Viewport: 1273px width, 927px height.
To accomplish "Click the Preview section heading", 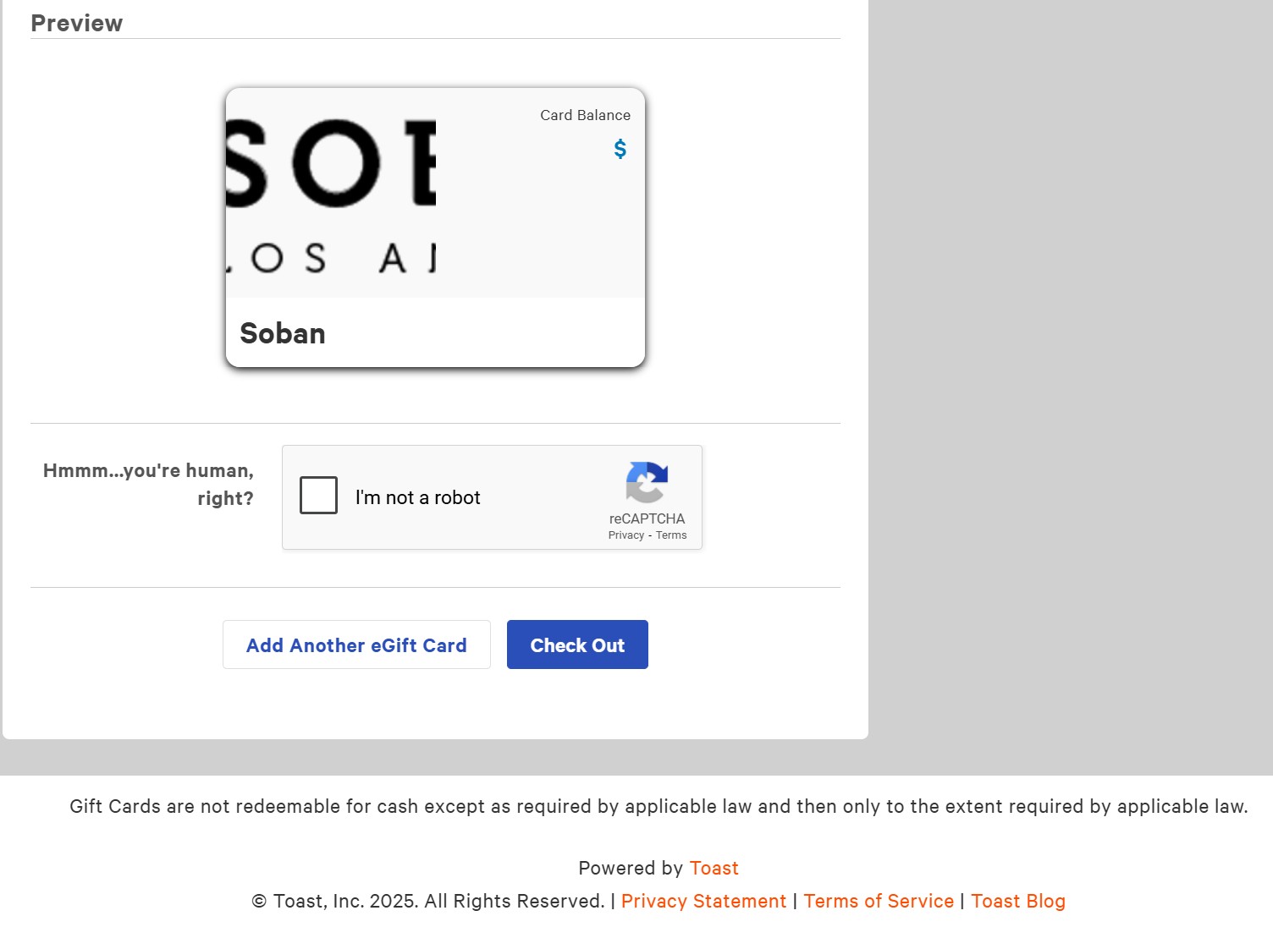I will pos(77,24).
